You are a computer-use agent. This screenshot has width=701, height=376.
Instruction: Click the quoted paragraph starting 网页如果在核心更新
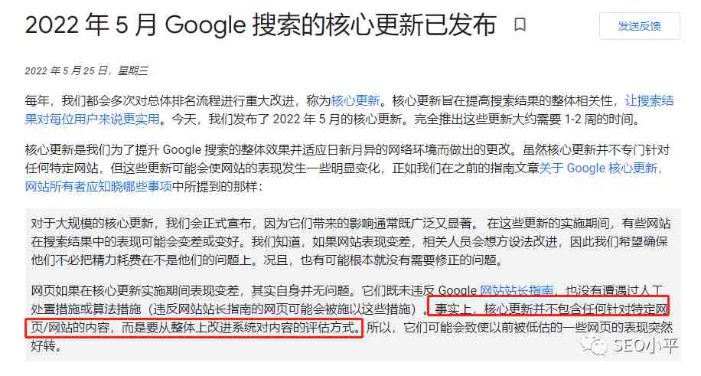coord(352,319)
